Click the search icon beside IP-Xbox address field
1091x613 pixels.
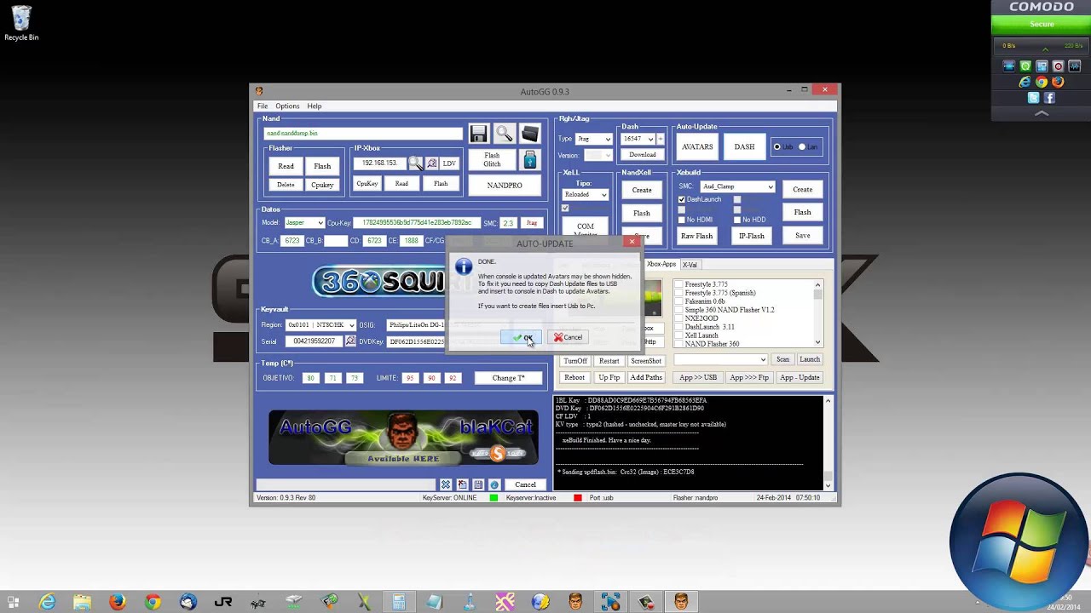click(416, 163)
